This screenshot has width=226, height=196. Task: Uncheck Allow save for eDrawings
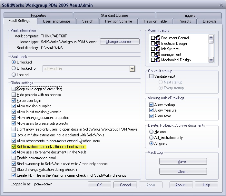click(x=151, y=116)
